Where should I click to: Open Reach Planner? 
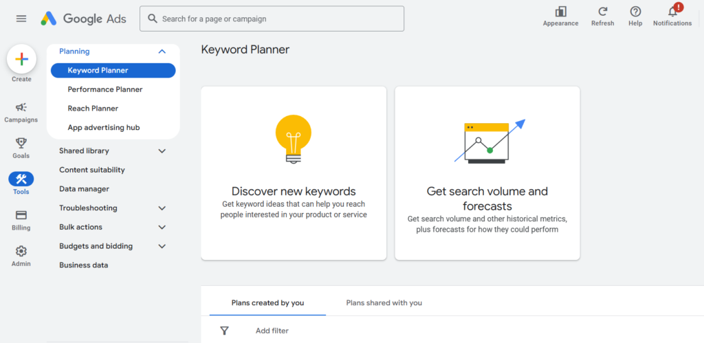(93, 109)
